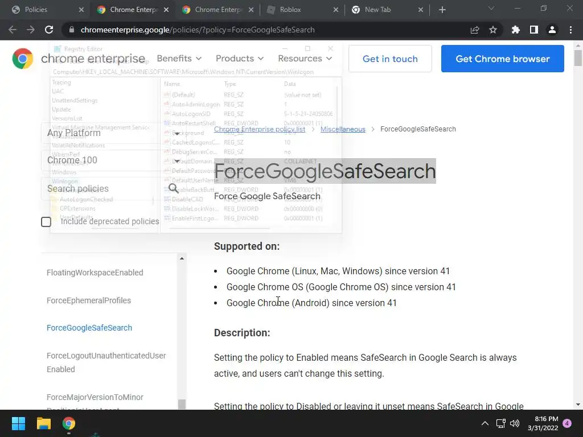Open the browser side panel
The image size is (583, 437).
[x=534, y=30]
